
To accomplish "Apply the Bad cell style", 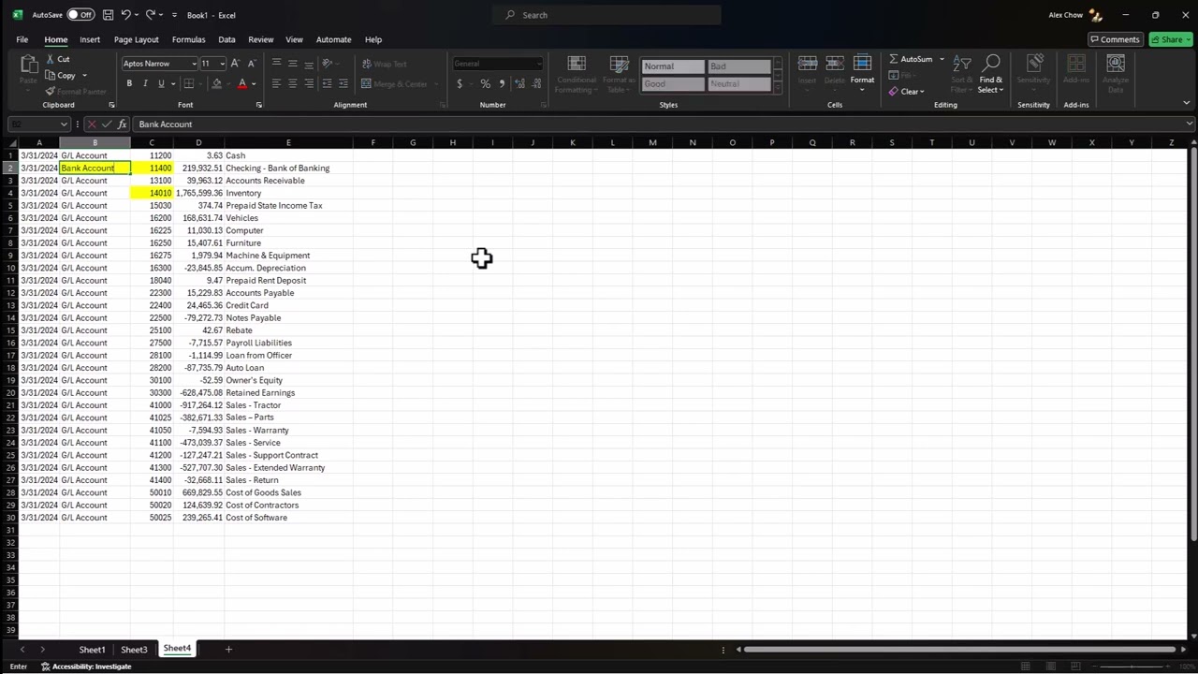I will (738, 66).
